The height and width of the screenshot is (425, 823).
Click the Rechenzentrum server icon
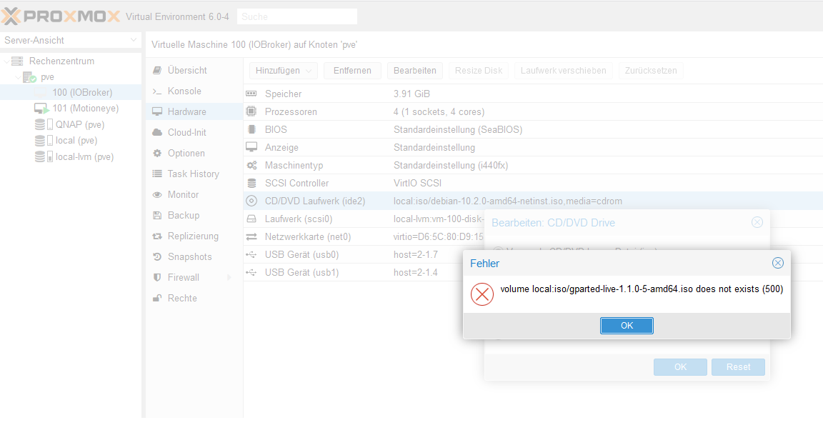[17, 61]
